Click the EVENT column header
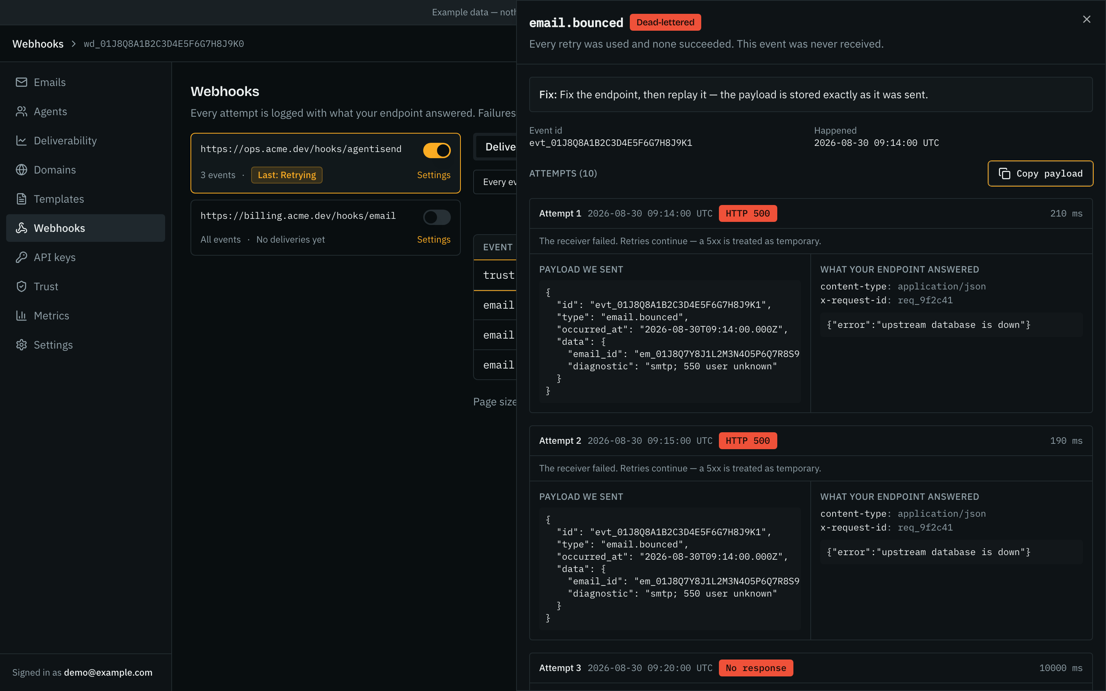1106x691 pixels. (x=497, y=247)
